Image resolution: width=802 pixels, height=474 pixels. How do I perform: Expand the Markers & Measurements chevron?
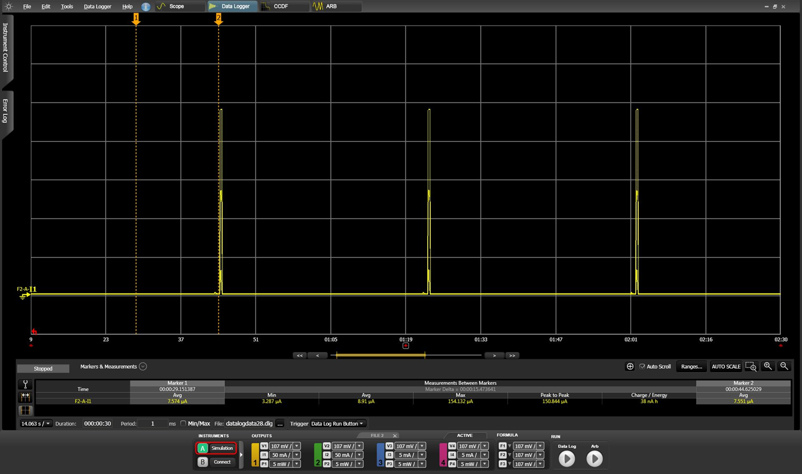coord(143,367)
